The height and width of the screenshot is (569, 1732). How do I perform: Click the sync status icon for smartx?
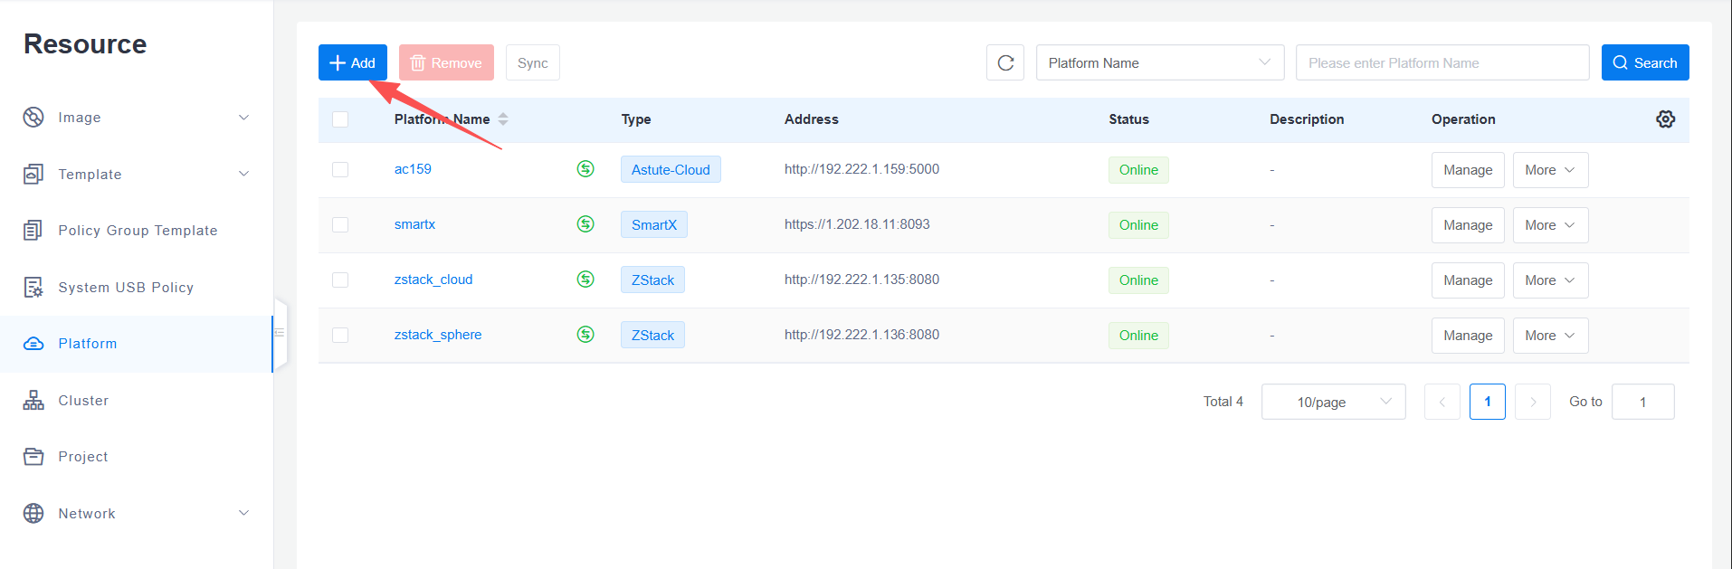585,224
